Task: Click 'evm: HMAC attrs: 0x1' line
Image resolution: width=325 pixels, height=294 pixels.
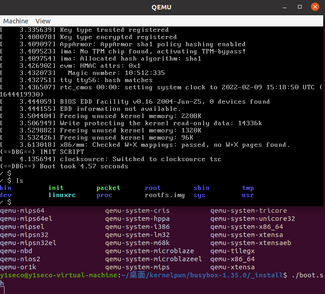Action: (70, 66)
